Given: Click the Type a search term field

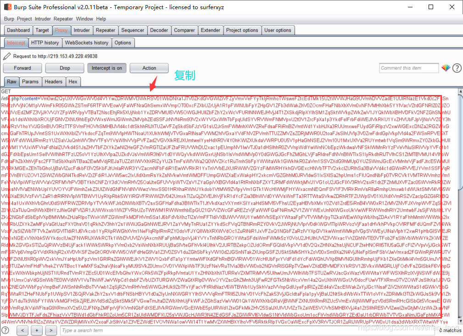Looking at the screenshot, I should tap(247, 330).
